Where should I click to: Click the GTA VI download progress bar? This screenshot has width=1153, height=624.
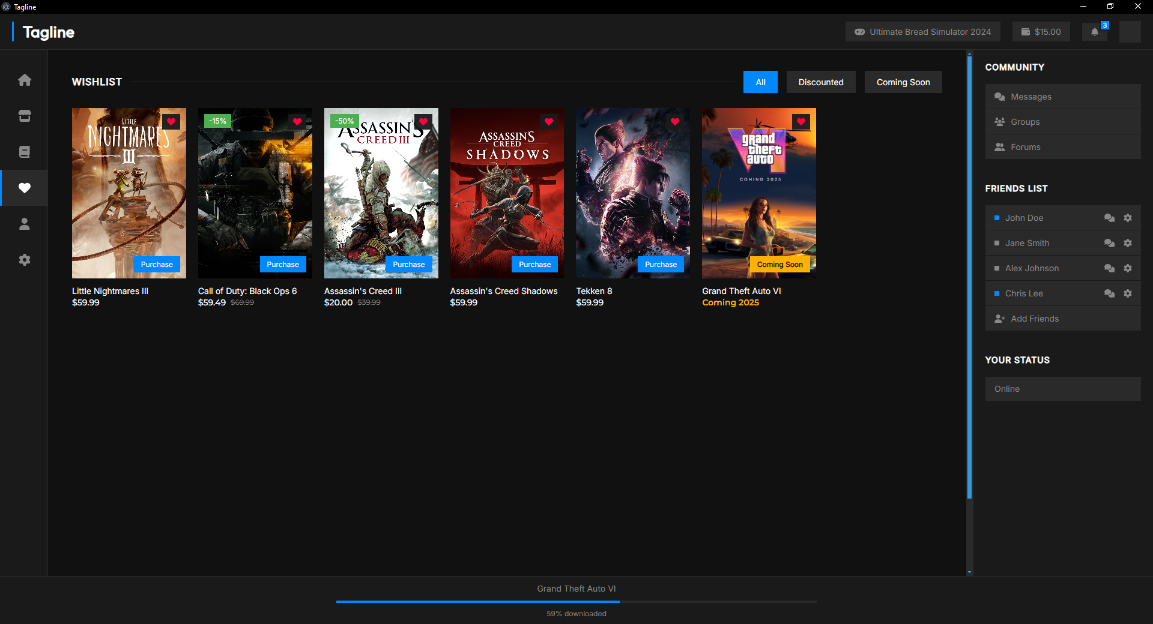(x=576, y=601)
